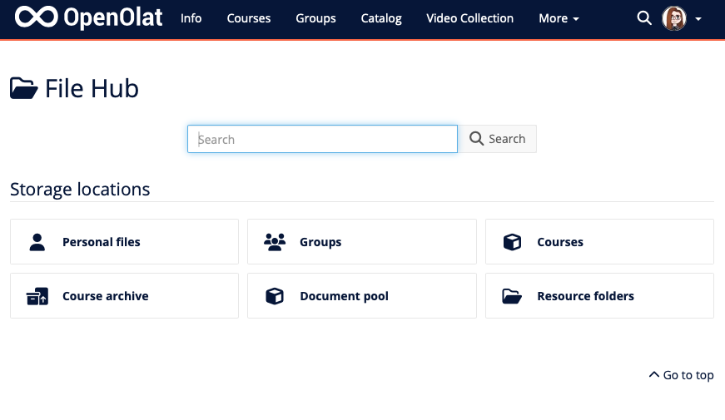Open the Courses storage location card
This screenshot has height=420, width=725.
click(599, 242)
